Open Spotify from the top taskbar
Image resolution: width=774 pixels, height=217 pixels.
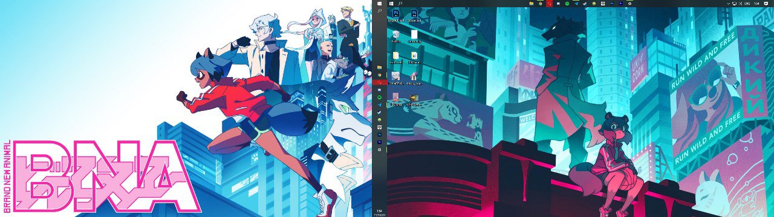[567, 4]
